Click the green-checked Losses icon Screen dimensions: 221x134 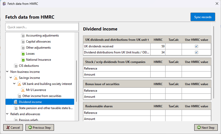[x=23, y=54]
